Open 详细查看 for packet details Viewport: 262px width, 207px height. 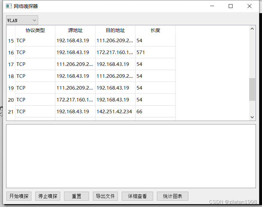click(x=137, y=196)
